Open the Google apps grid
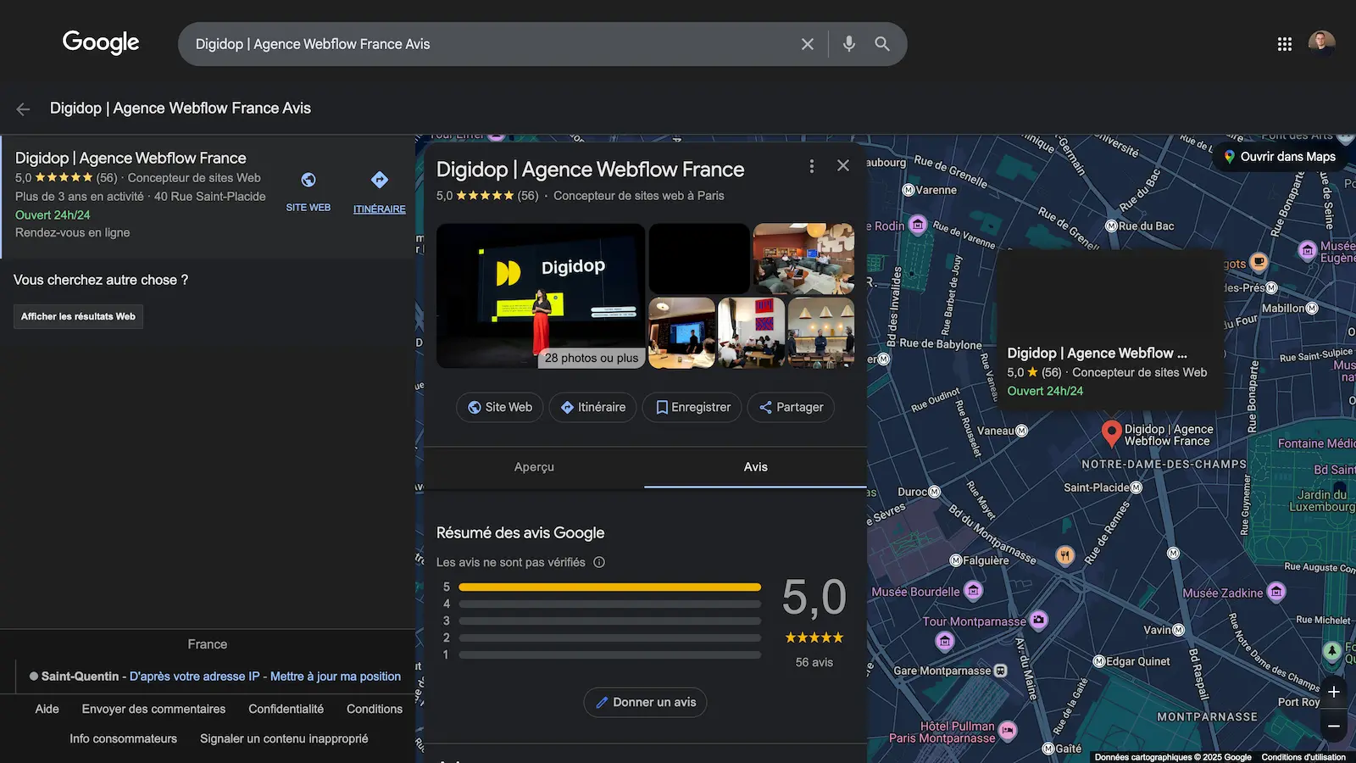 point(1285,44)
